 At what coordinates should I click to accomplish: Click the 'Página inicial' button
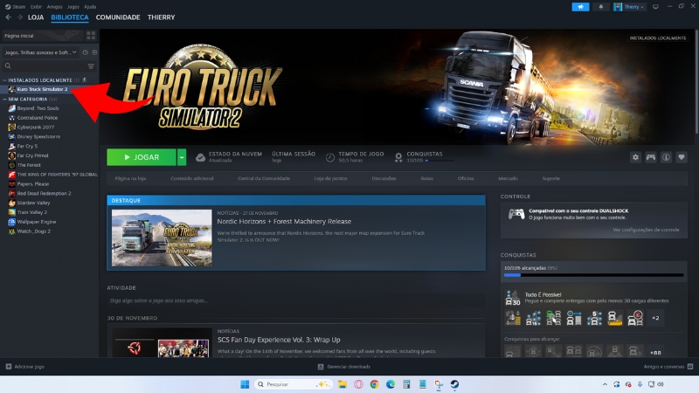pos(42,36)
